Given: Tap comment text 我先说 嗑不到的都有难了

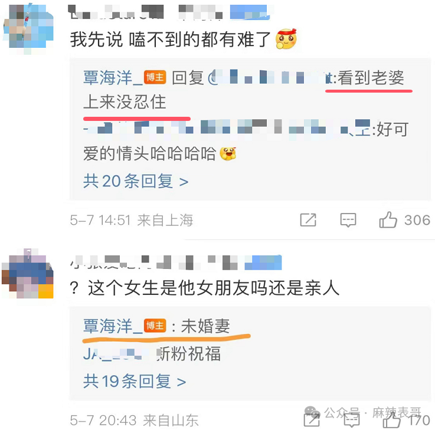Looking at the screenshot, I should [171, 40].
